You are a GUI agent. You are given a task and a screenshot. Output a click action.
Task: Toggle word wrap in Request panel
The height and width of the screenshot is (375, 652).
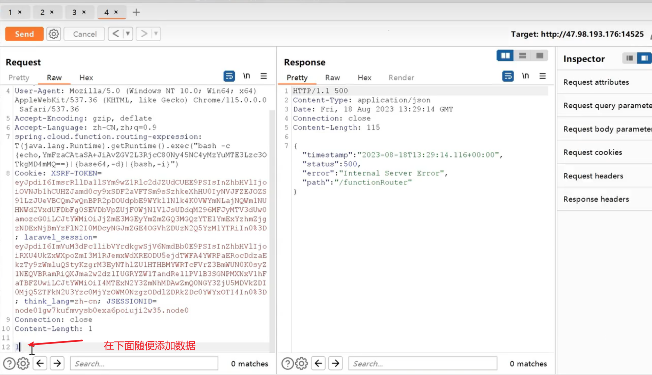[x=229, y=76]
